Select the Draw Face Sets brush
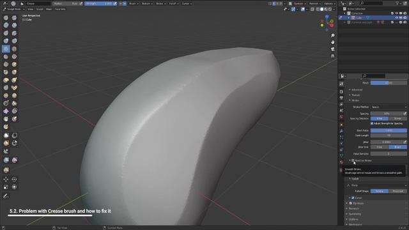This screenshot has height=230, width=409. pyautogui.click(x=14, y=119)
